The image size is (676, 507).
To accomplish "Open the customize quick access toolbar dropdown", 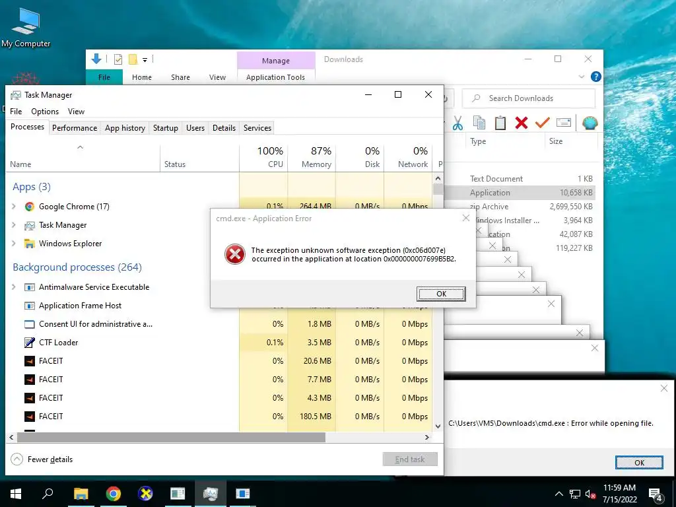I will point(145,60).
